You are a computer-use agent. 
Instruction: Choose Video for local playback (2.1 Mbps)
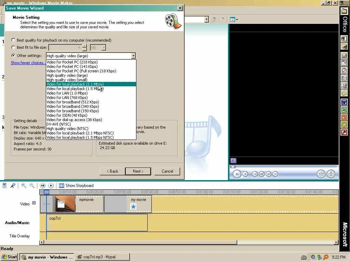tap(91, 84)
